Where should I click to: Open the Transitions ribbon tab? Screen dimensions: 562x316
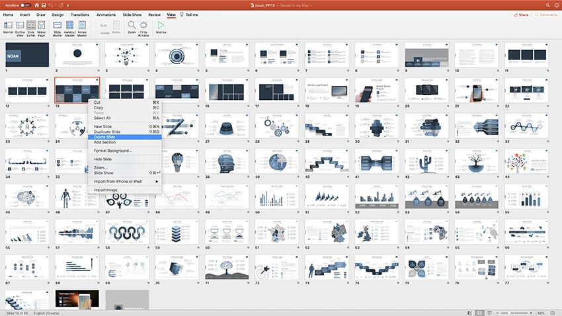tap(79, 14)
